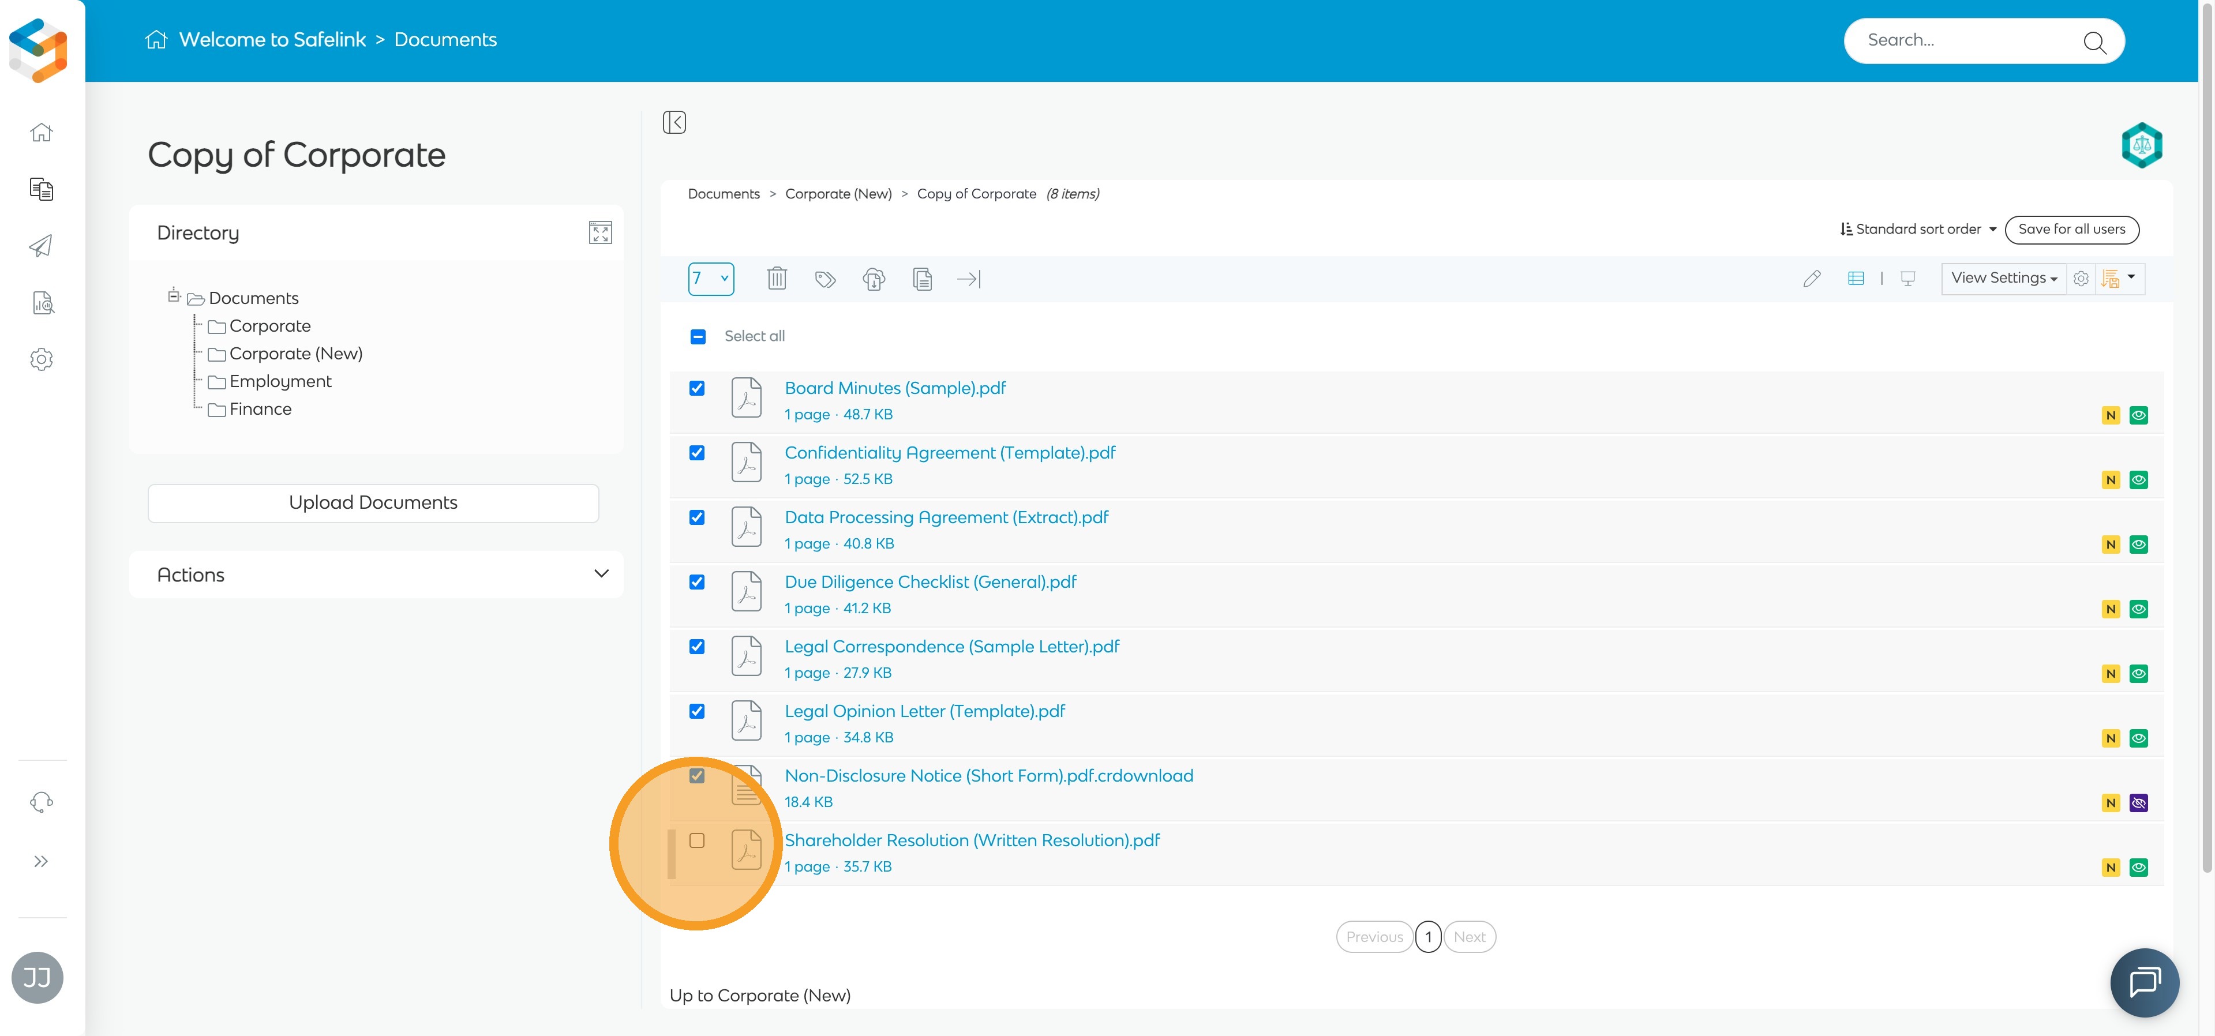Uncheck Board Minutes (Sample).pdf checkbox
This screenshot has width=2215, height=1036.
(698, 389)
